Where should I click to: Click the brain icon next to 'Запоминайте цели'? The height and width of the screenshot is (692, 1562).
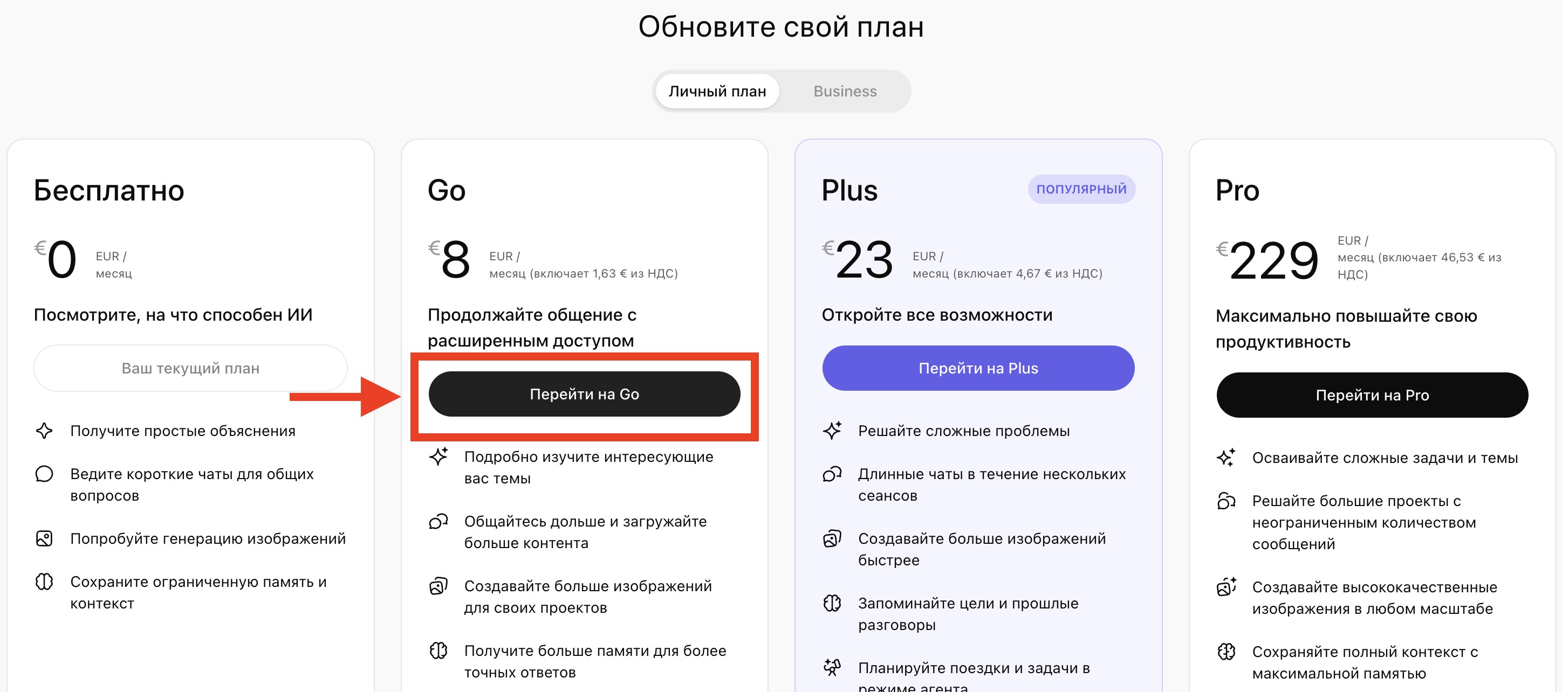833,604
